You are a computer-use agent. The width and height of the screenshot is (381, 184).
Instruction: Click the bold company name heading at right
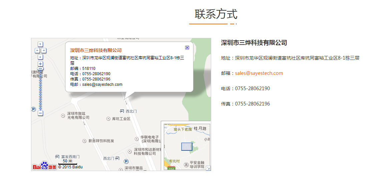tap(254, 43)
